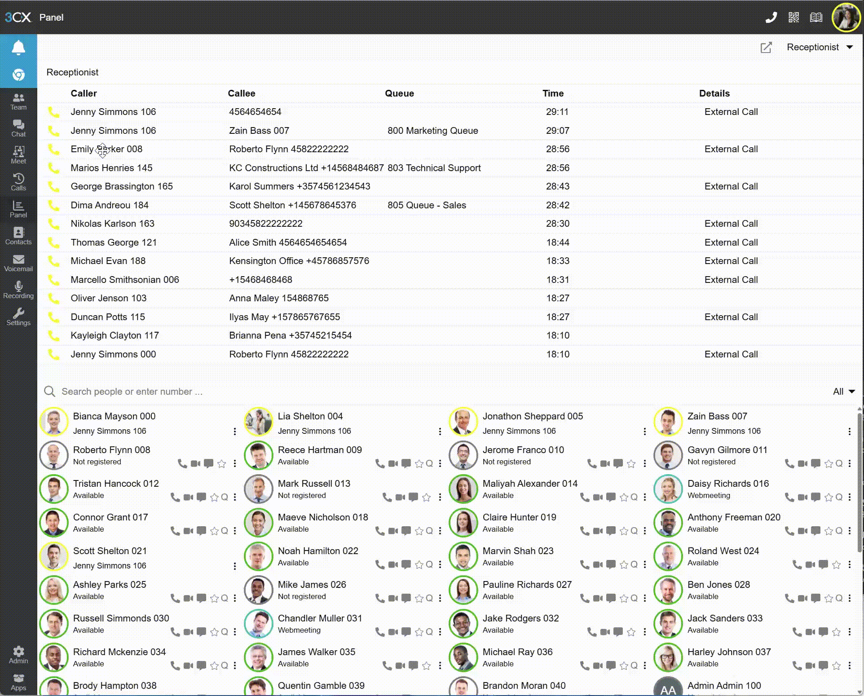864x696 pixels.
Task: Open the Chrome extension icon in sidebar
Action: [18, 75]
